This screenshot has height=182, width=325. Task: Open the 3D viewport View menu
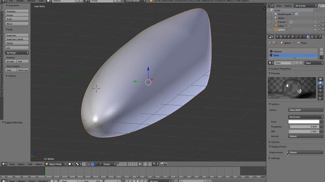coord(12,164)
